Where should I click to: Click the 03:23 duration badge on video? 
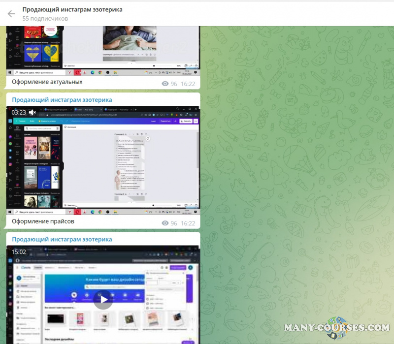(19, 113)
